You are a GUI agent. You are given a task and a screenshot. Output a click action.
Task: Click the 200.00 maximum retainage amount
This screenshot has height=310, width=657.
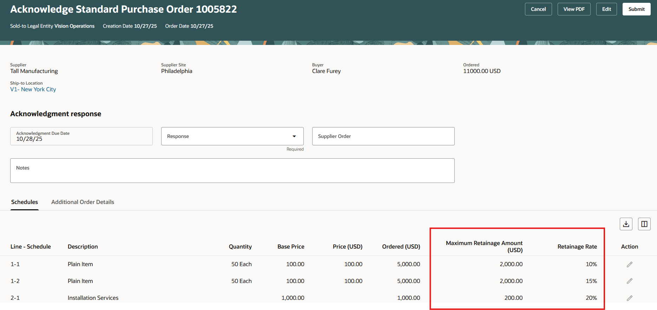513,298
